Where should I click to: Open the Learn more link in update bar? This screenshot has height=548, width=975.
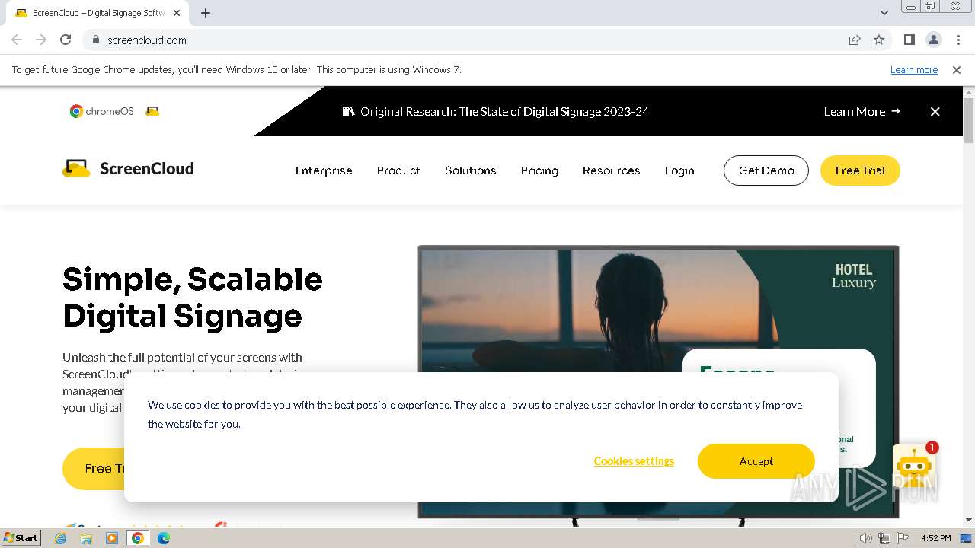914,69
